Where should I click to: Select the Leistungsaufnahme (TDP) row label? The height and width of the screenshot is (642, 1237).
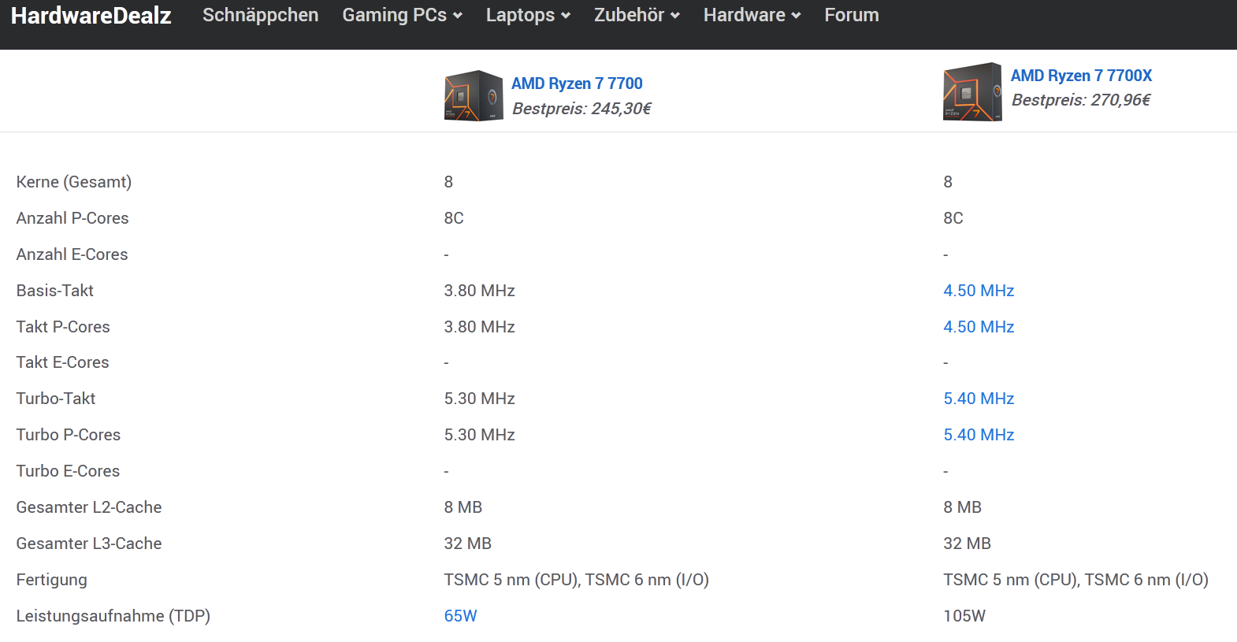tap(113, 616)
